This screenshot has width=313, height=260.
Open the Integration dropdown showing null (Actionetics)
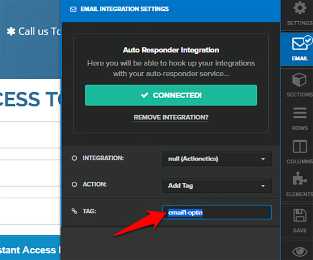pyautogui.click(x=217, y=159)
